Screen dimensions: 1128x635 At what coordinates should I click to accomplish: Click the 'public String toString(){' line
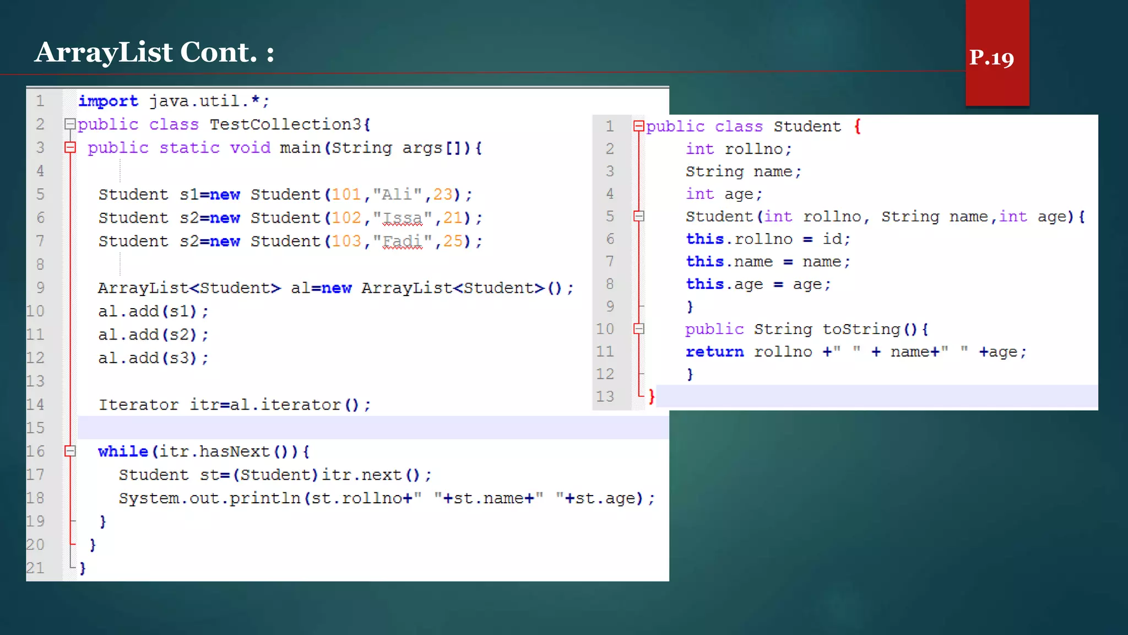[807, 329]
